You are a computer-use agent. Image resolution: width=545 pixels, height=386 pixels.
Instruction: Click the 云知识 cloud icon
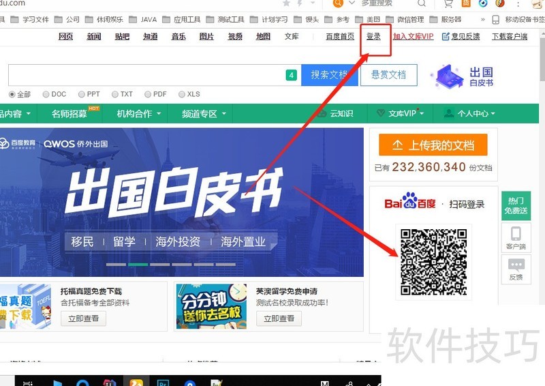(x=321, y=113)
